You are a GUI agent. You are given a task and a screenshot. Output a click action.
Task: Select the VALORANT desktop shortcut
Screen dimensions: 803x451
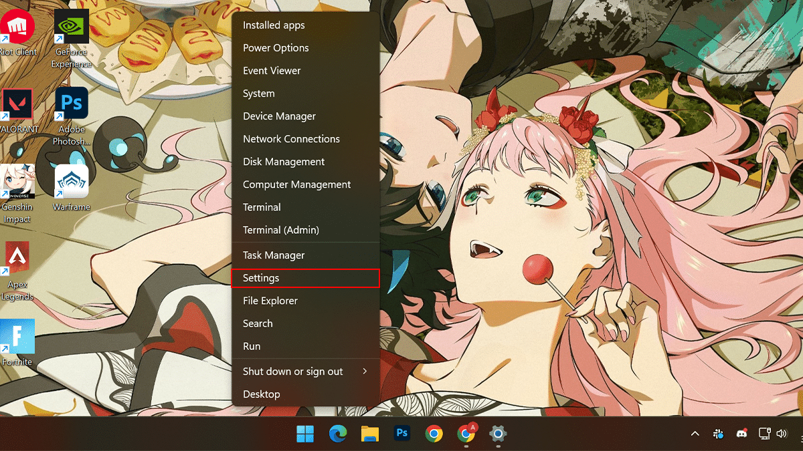pyautogui.click(x=17, y=112)
